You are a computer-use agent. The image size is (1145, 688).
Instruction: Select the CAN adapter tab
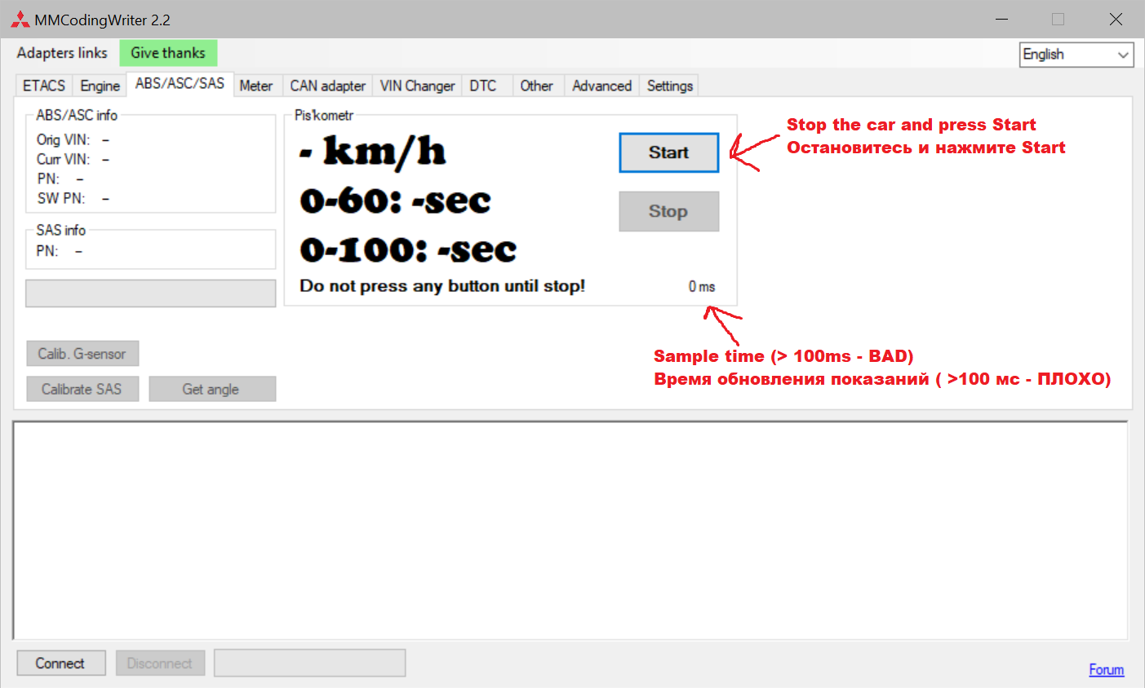(327, 86)
